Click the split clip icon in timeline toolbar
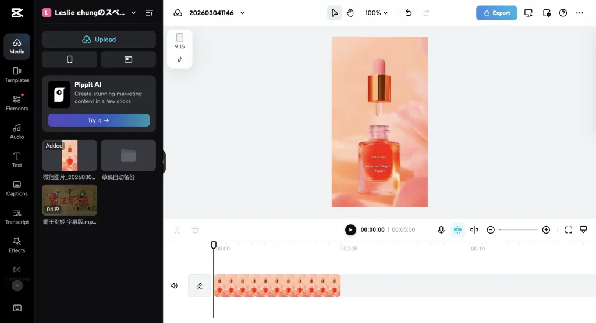The height and width of the screenshot is (323, 596). pos(474,230)
